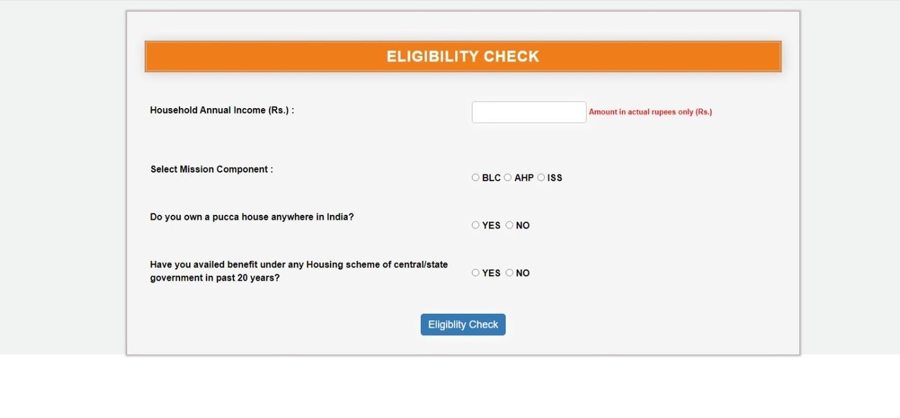Click the NO label for housing scheme question
This screenshot has height=418, width=900.
pyautogui.click(x=523, y=273)
